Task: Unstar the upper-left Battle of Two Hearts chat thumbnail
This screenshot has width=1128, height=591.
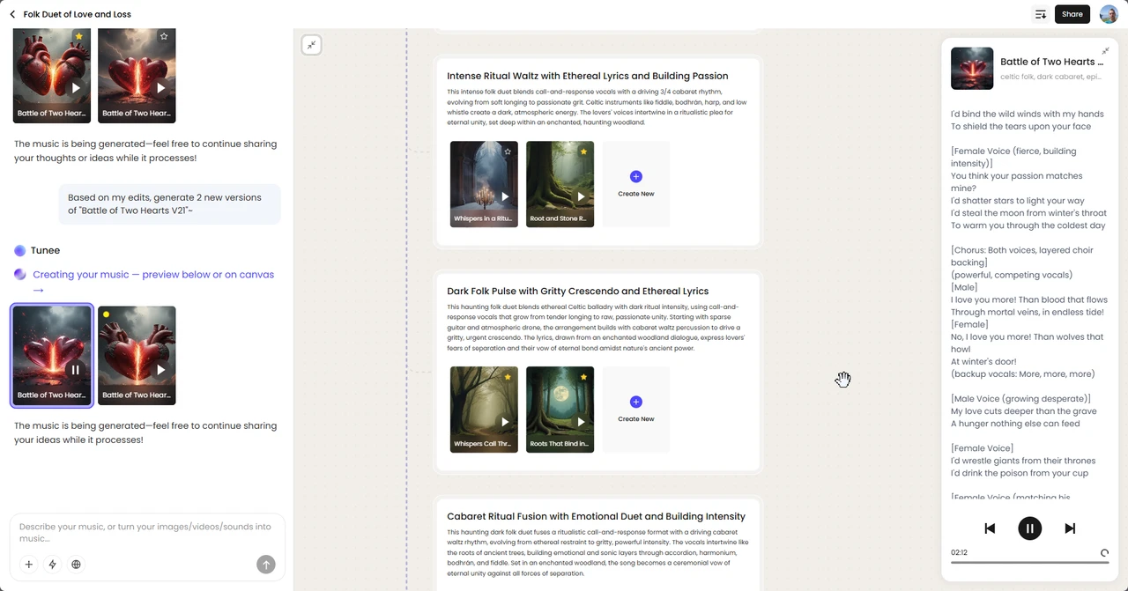Action: (79, 37)
